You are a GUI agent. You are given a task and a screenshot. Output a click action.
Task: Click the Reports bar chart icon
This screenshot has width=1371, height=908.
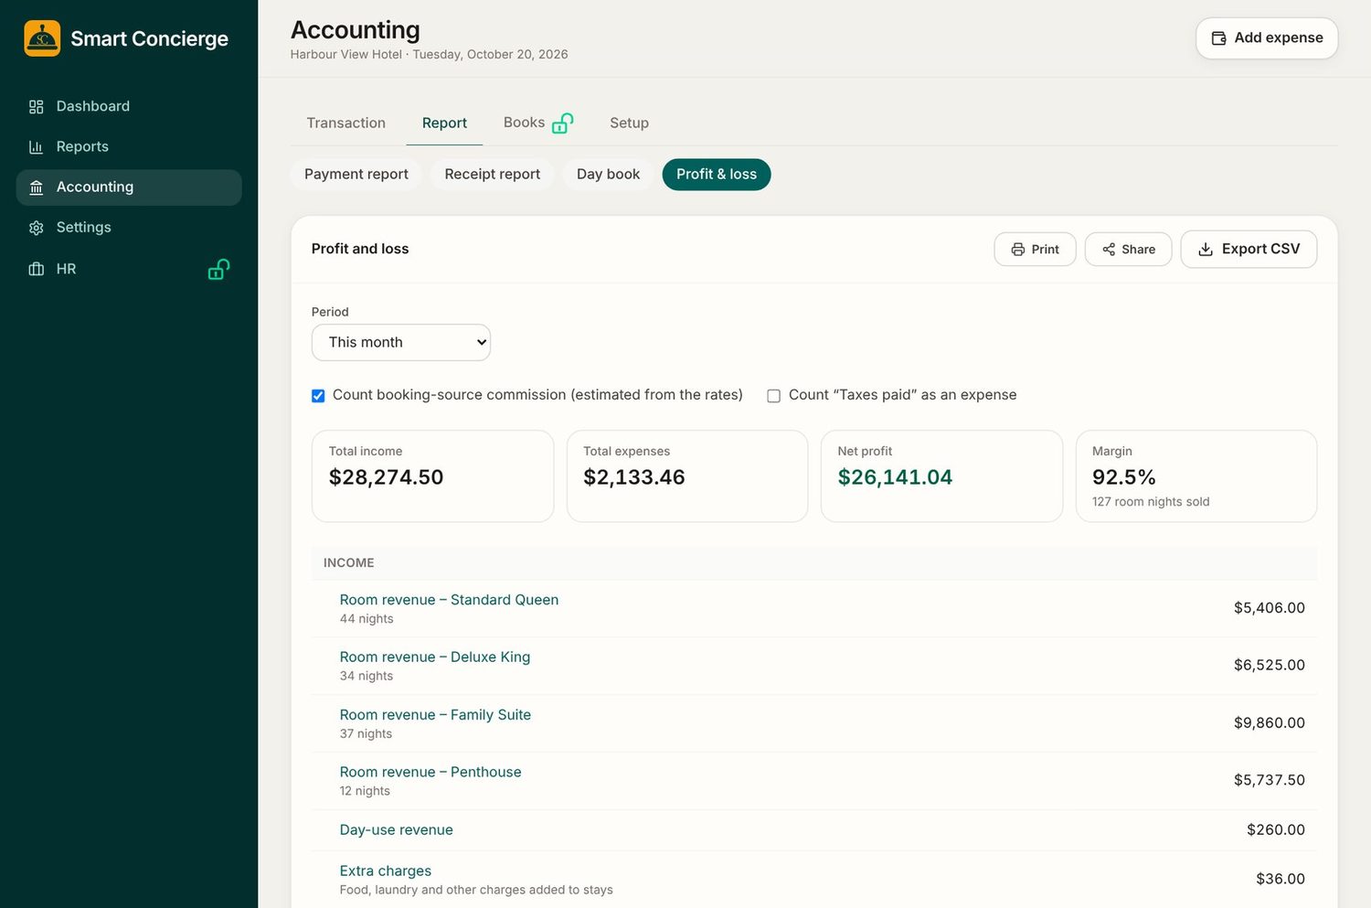(37, 147)
